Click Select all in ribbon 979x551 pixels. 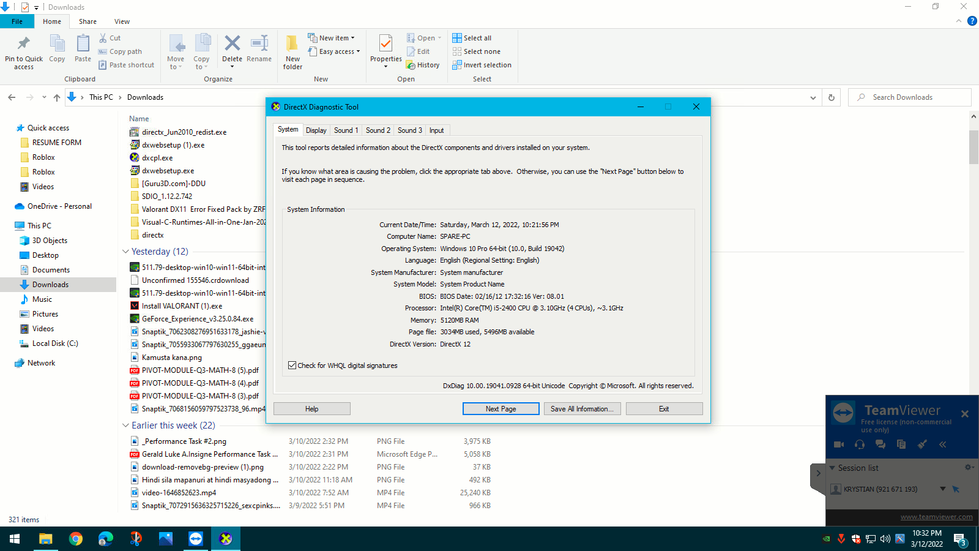(x=472, y=38)
